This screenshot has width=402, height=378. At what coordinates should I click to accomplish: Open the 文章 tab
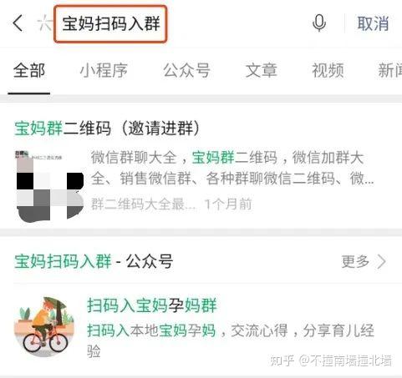(261, 70)
